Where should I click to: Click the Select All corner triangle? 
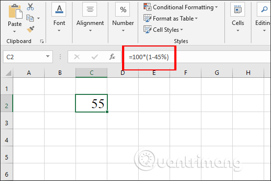pos(8,73)
